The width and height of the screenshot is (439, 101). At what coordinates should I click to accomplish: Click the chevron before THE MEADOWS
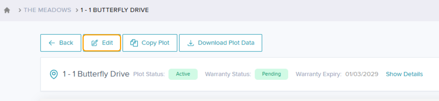pyautogui.click(x=20, y=10)
